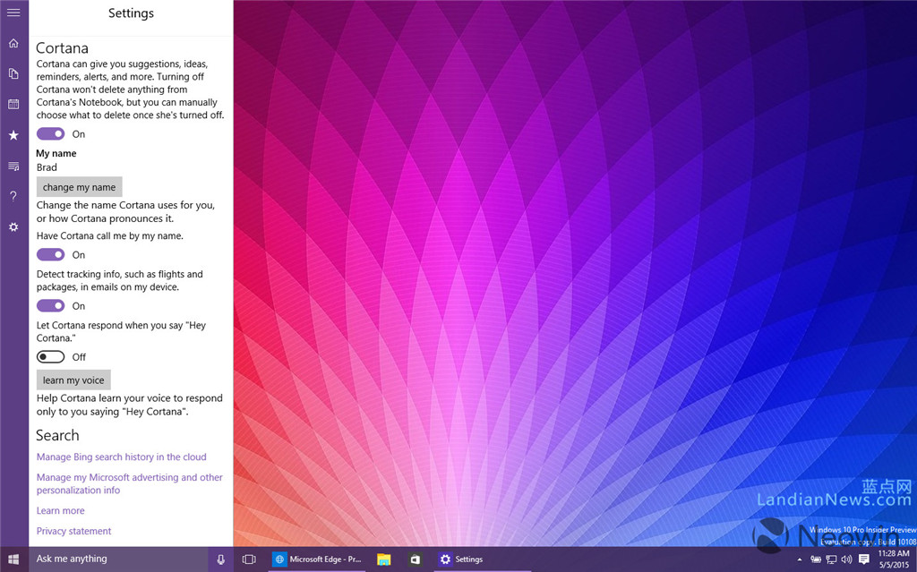
Task: Enable the Hey Cortana voice response toggle
Action: [x=51, y=356]
